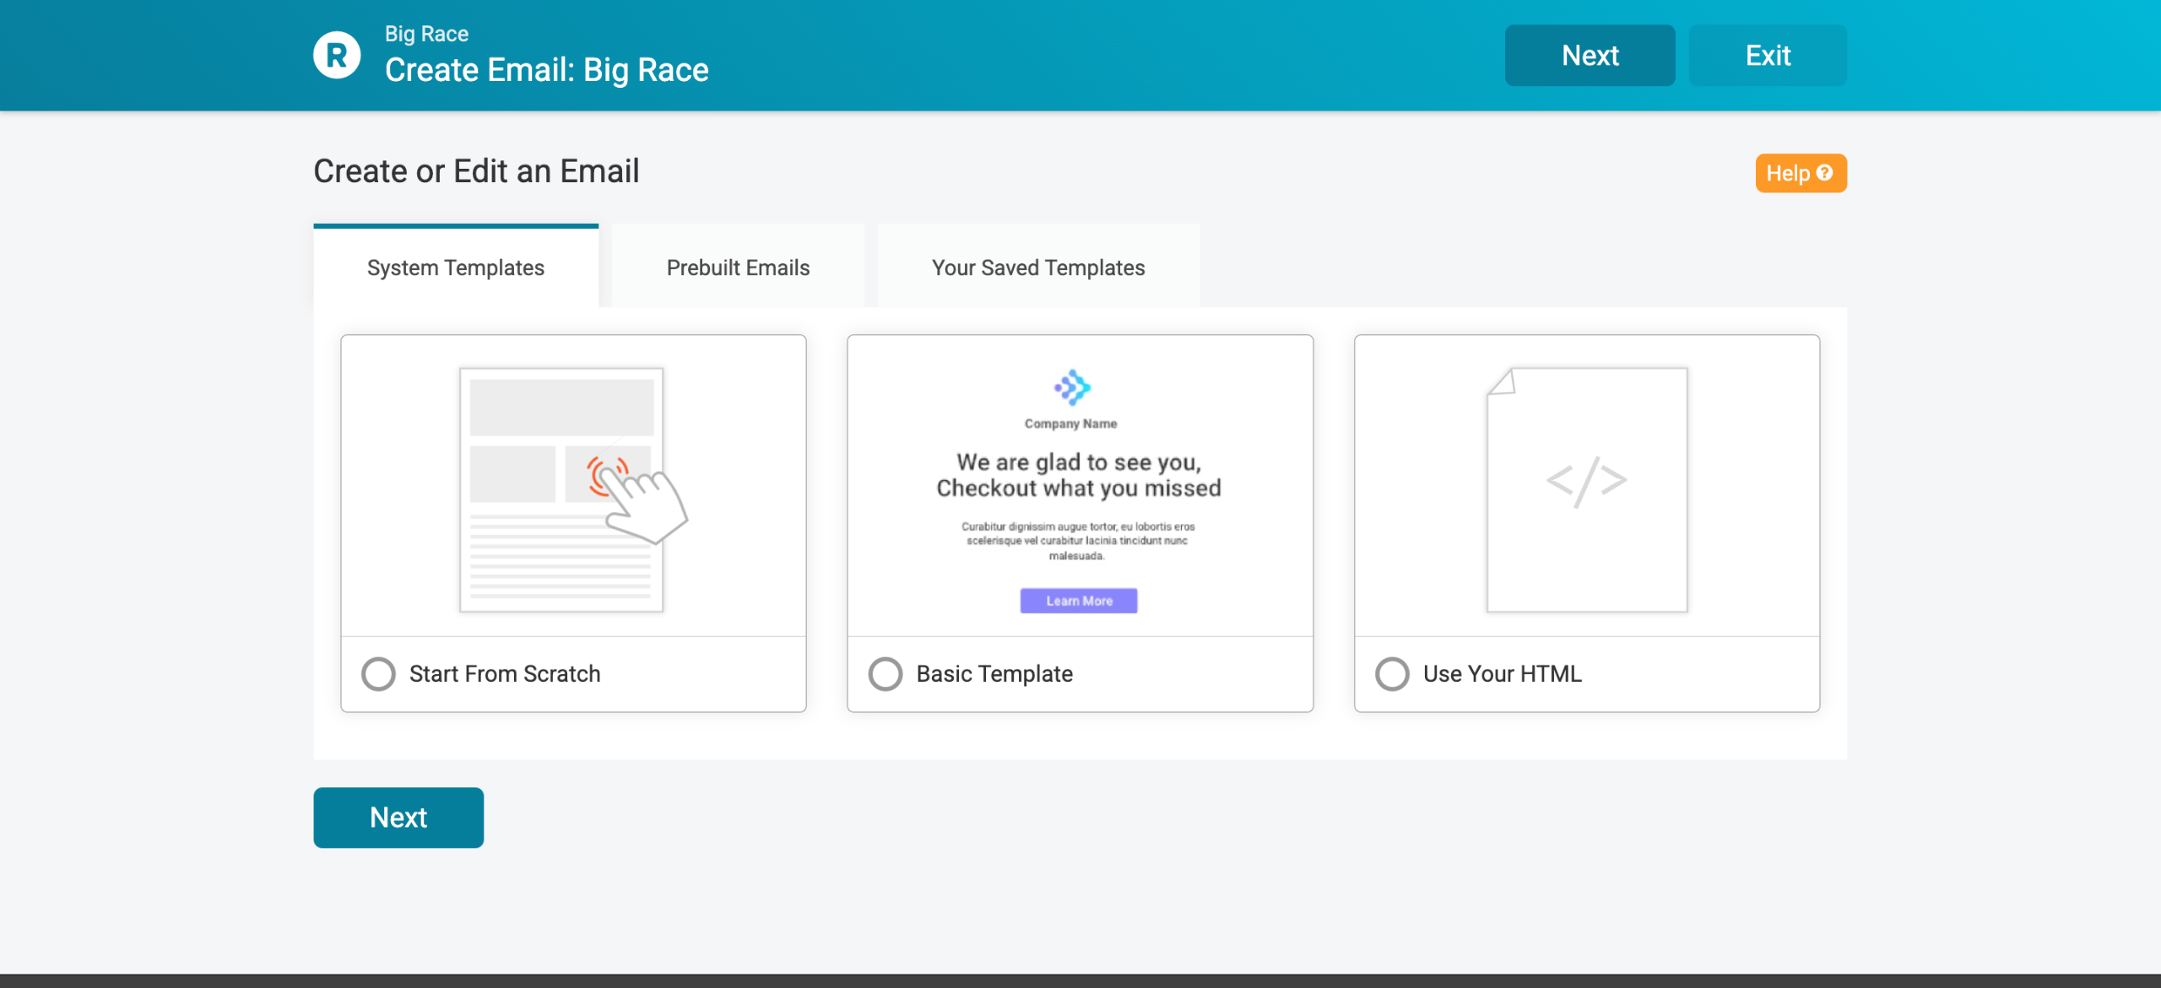Select Use Your HTML radio button

pos(1392,674)
